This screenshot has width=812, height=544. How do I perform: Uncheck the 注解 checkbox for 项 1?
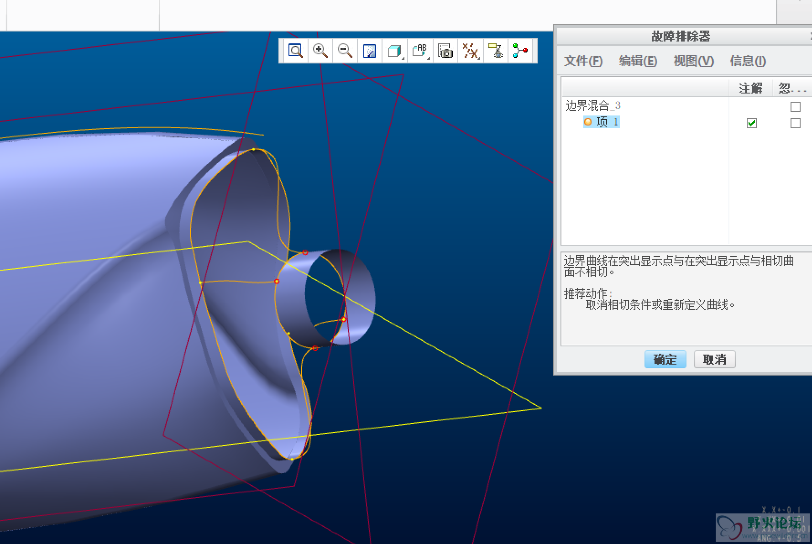click(x=751, y=123)
